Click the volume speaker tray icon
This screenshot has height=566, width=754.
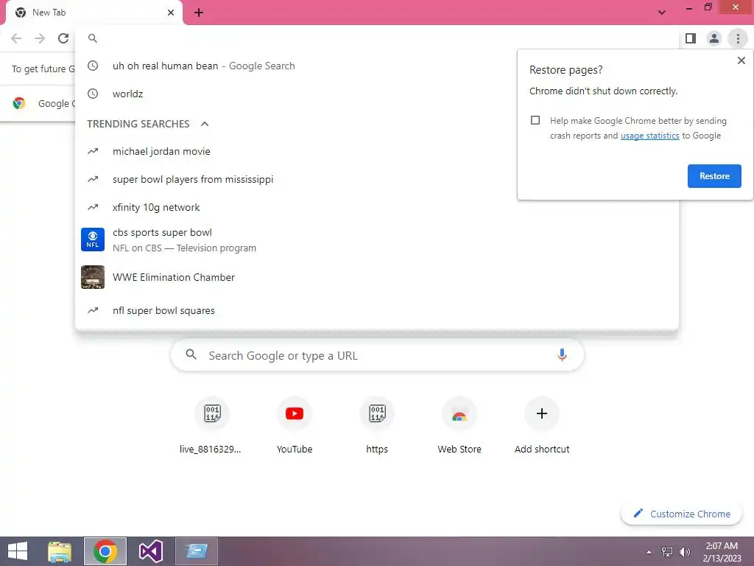click(x=684, y=552)
